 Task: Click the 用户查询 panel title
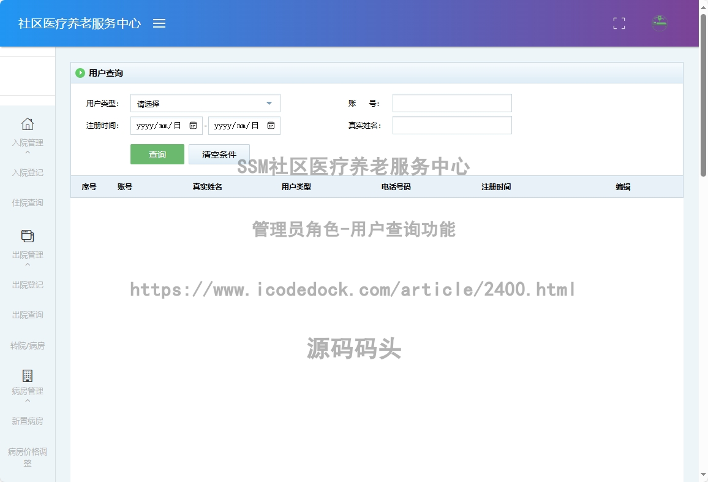click(x=106, y=73)
